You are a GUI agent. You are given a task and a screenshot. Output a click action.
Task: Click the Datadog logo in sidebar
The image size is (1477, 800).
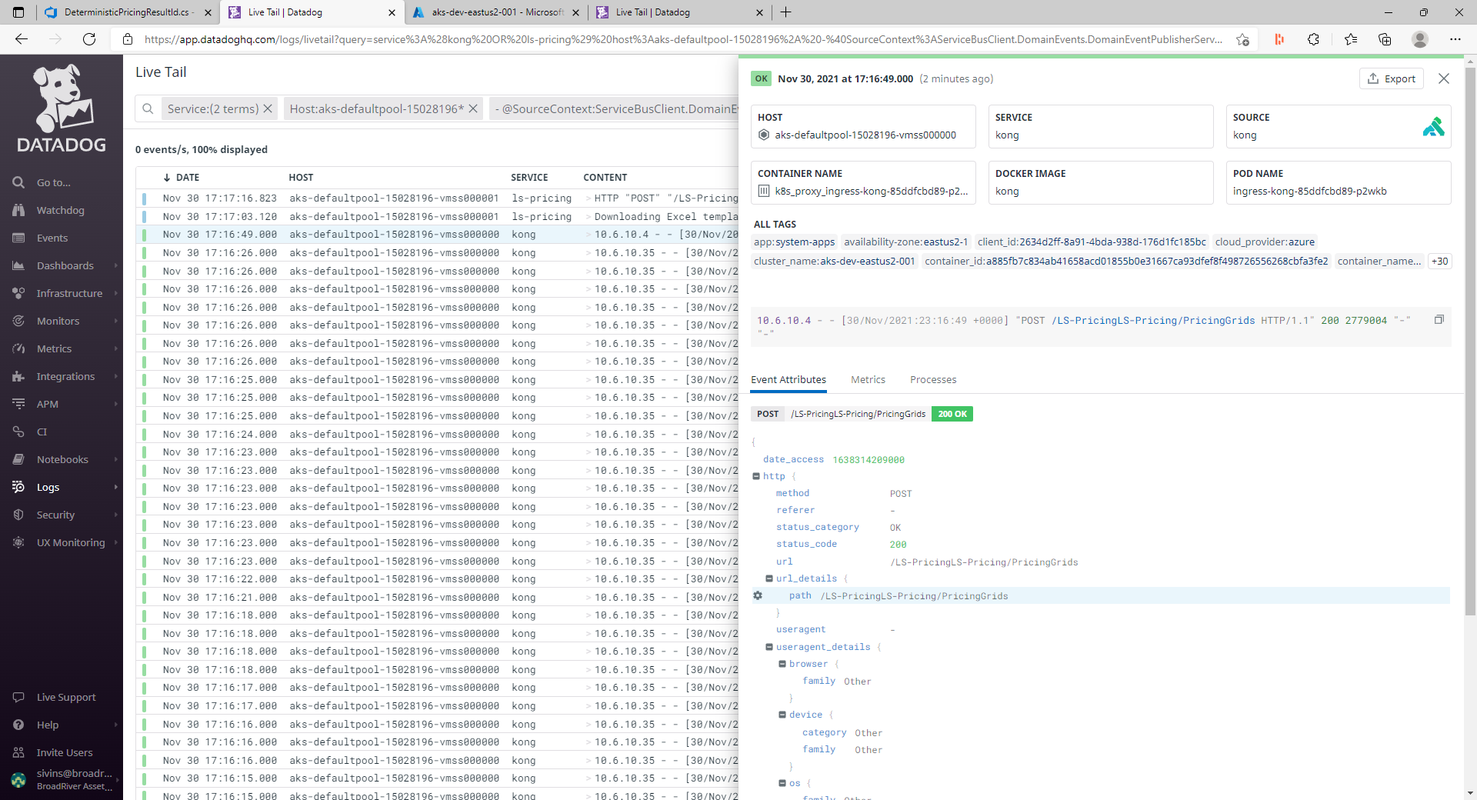coord(62,108)
